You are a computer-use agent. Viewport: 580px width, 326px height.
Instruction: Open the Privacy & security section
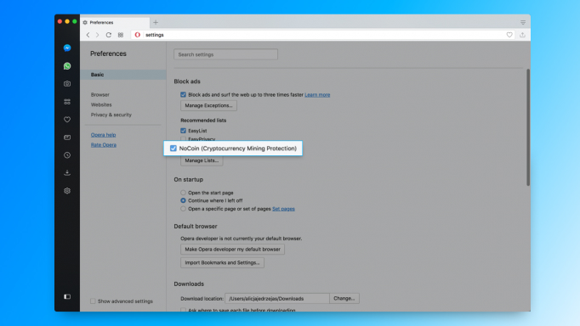pyautogui.click(x=111, y=115)
